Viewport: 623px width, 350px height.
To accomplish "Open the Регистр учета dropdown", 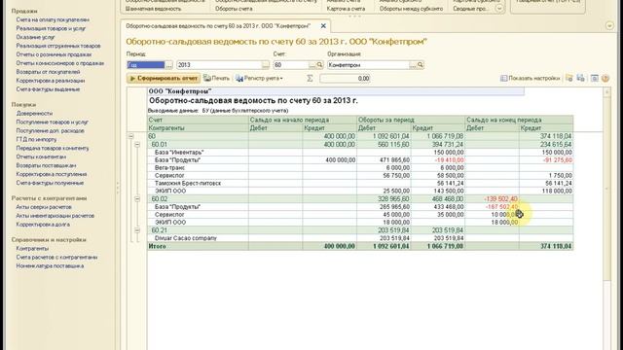I will (x=259, y=79).
